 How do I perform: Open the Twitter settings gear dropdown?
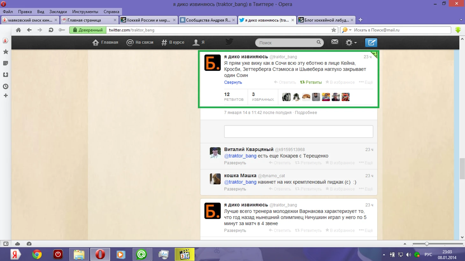coord(351,43)
